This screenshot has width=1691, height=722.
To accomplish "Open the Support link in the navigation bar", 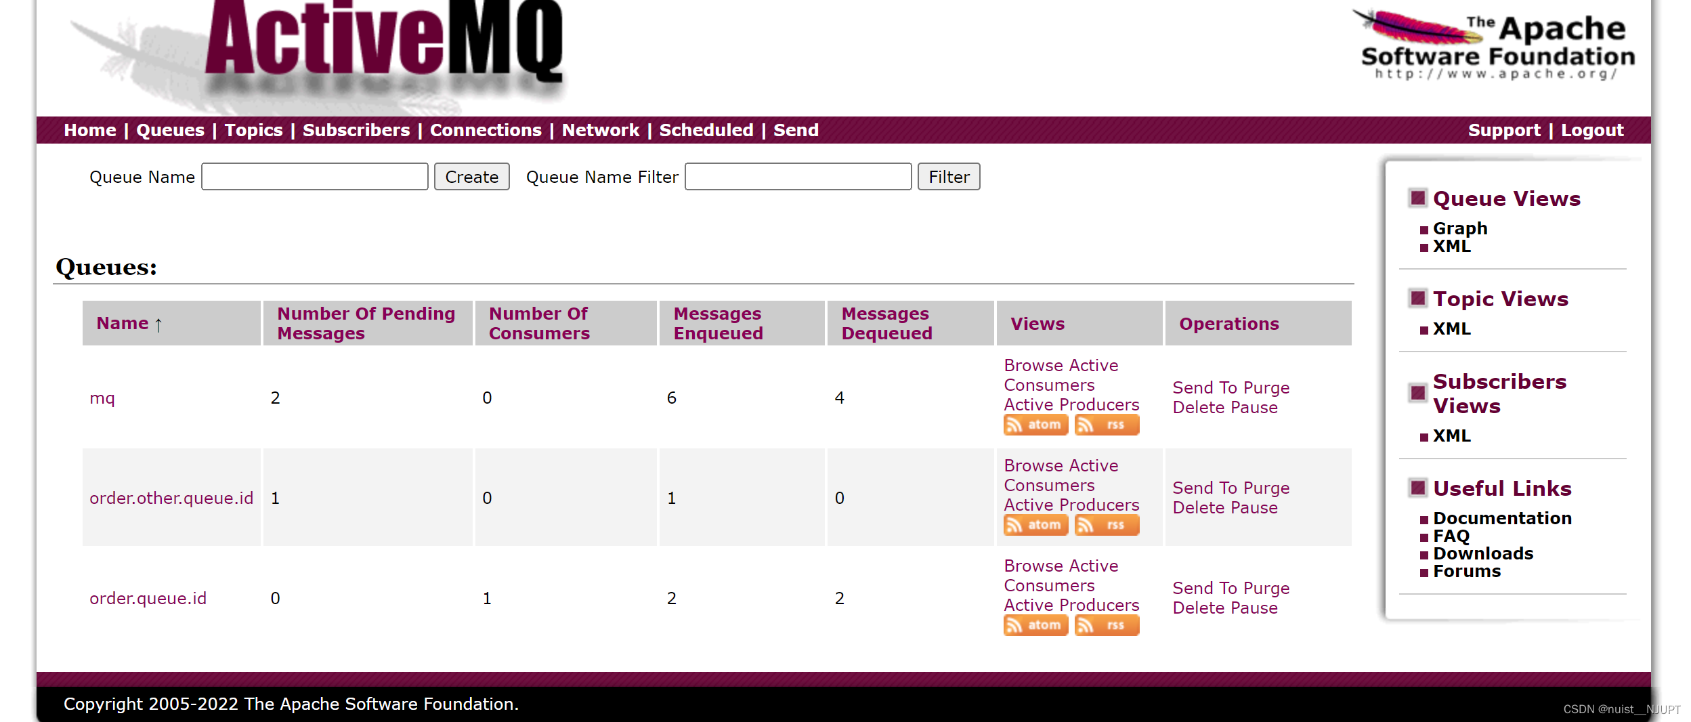I will point(1504,130).
